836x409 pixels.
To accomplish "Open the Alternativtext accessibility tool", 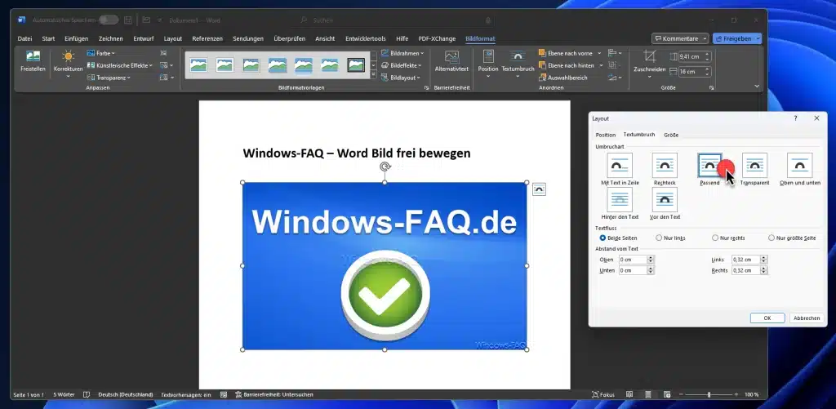I will (x=451, y=62).
